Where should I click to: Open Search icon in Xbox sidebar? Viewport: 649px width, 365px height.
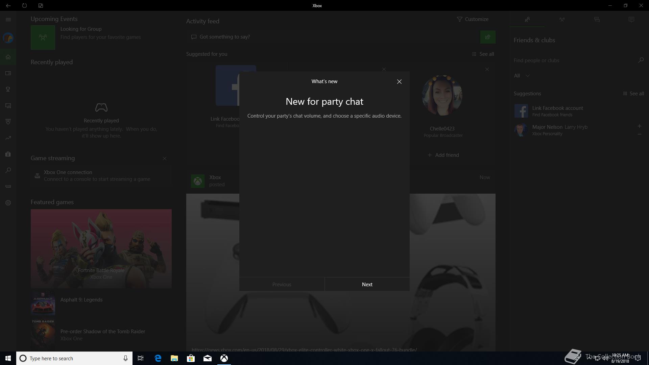(8, 170)
